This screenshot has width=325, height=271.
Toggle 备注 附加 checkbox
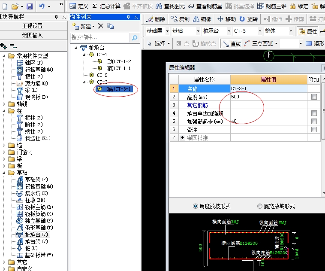point(314,130)
